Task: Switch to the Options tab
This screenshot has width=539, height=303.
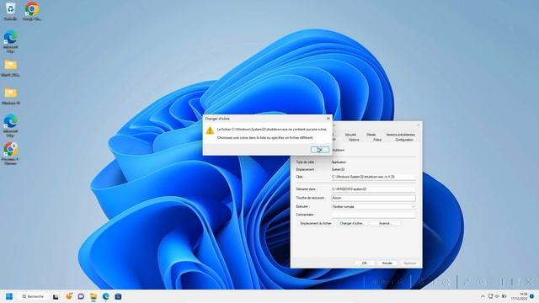Action: tap(354, 140)
